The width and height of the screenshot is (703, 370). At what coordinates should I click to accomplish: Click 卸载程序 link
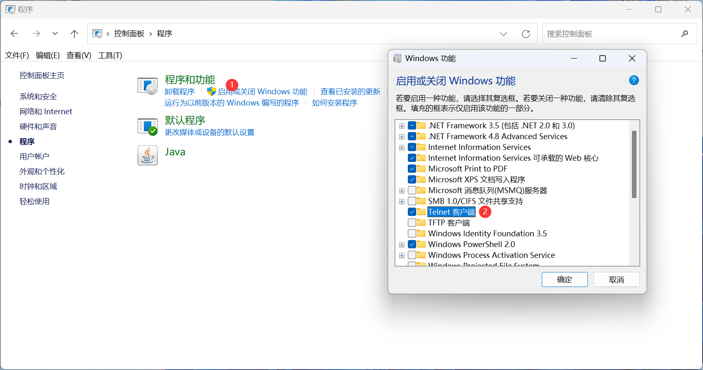(x=180, y=91)
